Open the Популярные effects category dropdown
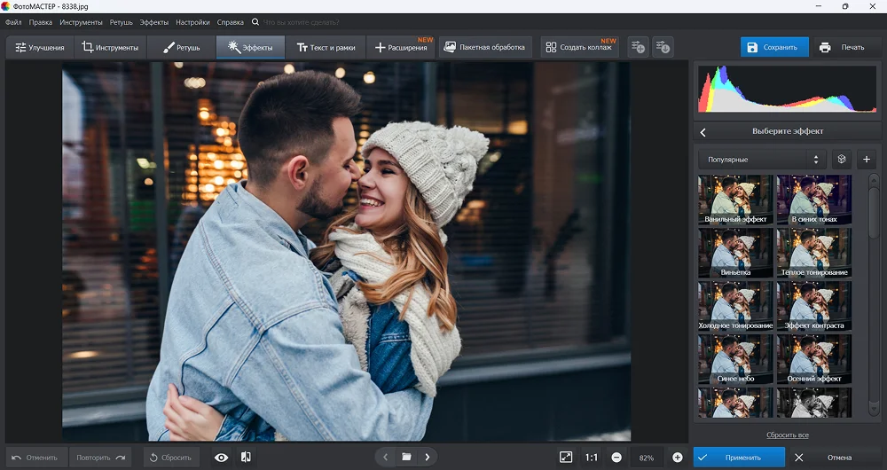The width and height of the screenshot is (887, 470). point(762,160)
